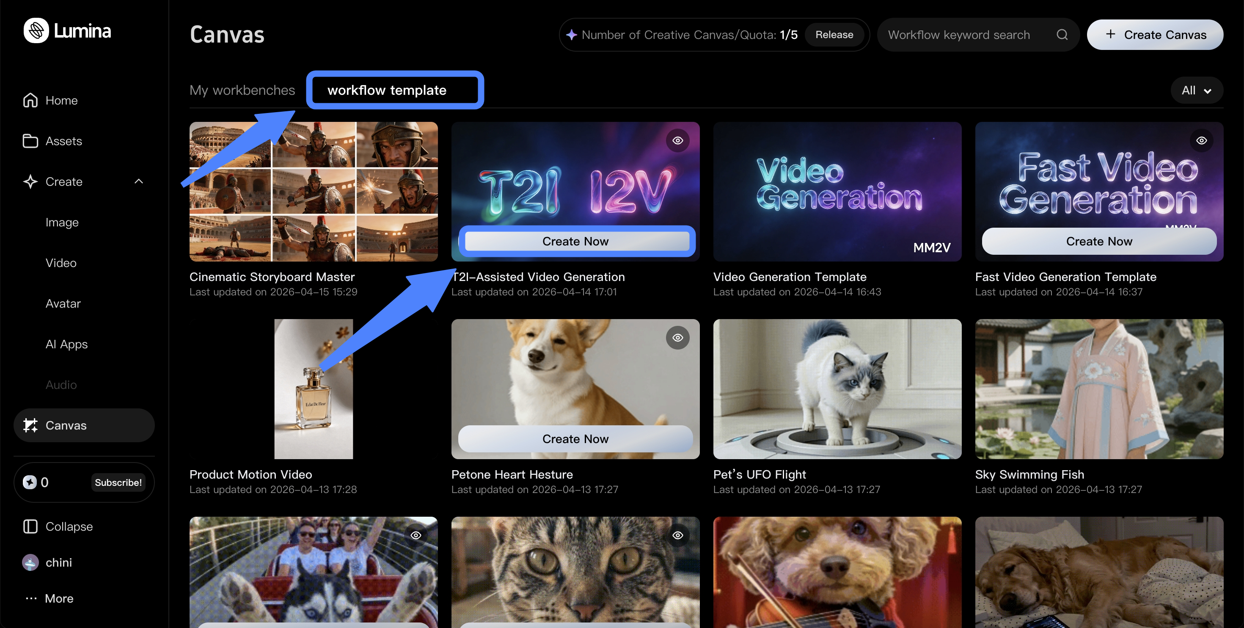Create Now on Fast Video Generation Template
This screenshot has height=628, width=1244.
pos(1098,241)
